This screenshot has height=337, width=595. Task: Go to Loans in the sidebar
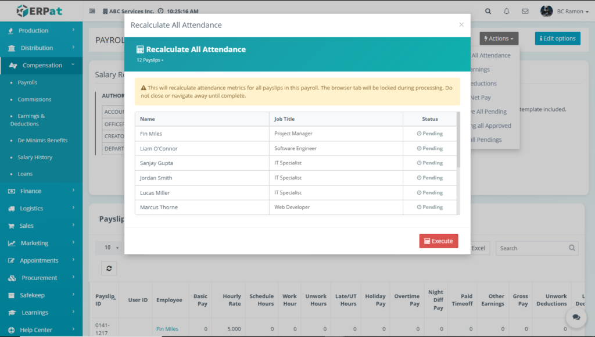click(x=25, y=174)
